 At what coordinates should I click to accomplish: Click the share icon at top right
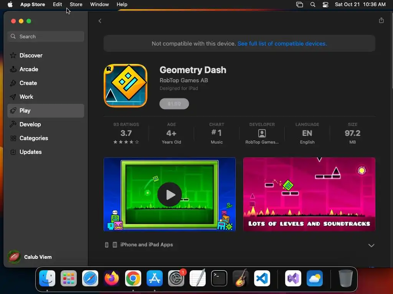click(381, 20)
